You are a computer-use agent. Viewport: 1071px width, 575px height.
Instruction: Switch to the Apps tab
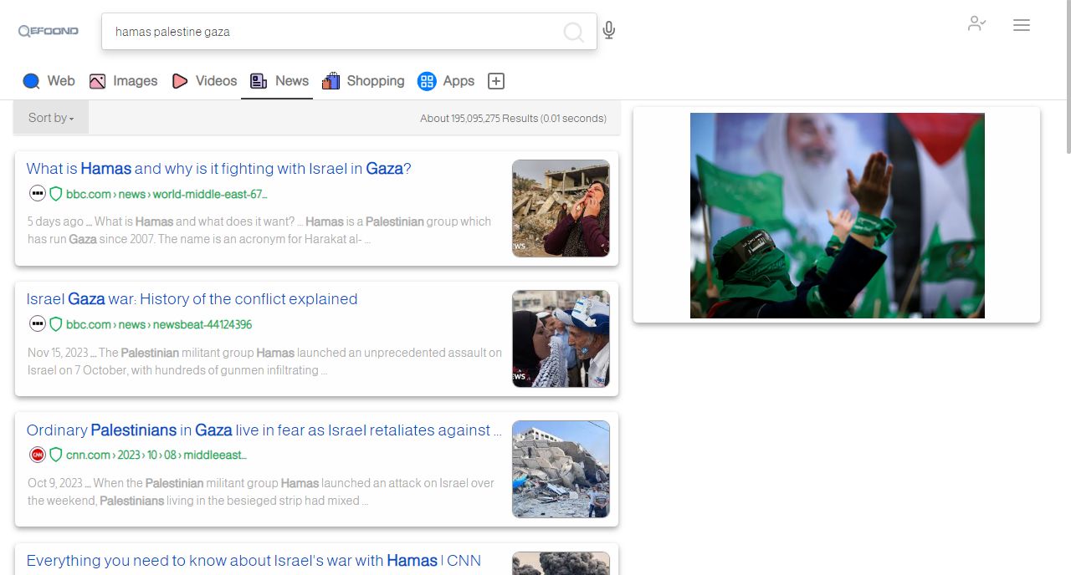(446, 81)
